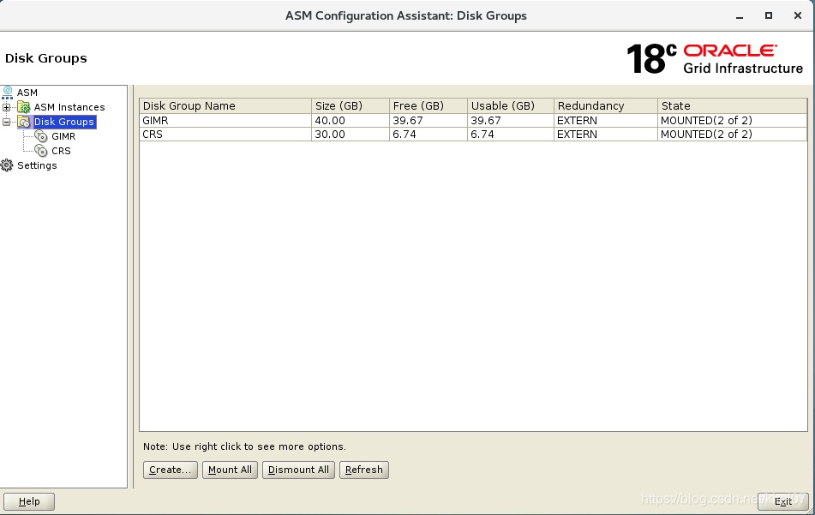815x515 pixels.
Task: Select CRS under Disk Groups tree
Action: coord(61,151)
